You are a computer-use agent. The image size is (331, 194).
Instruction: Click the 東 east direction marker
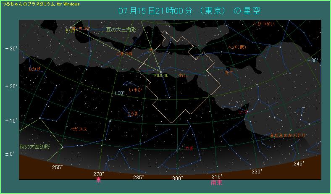tap(98, 180)
